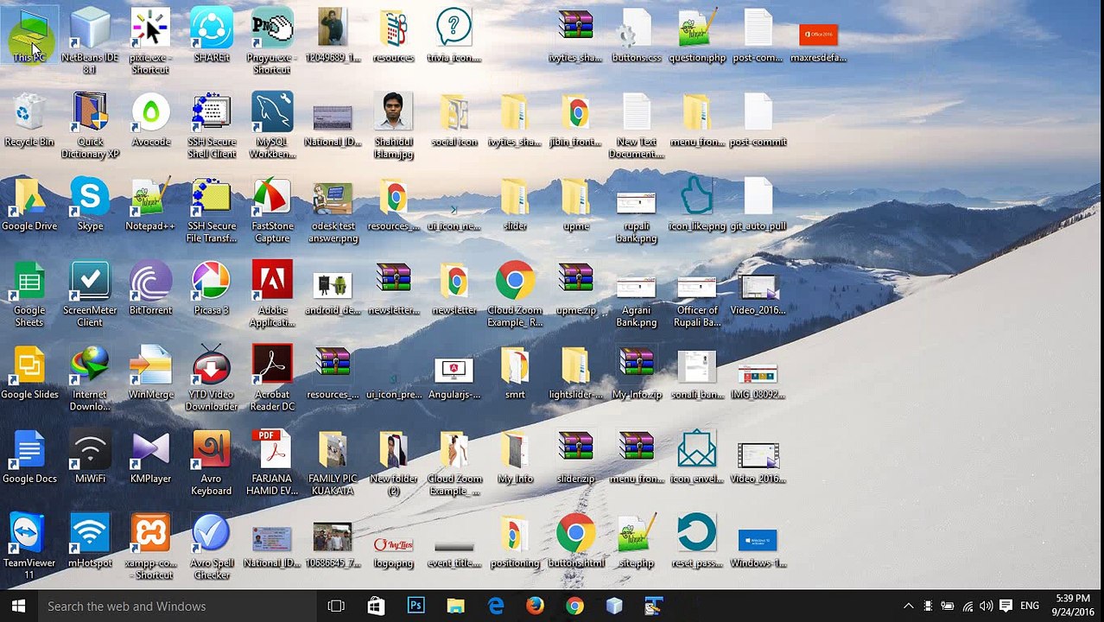
Task: Select the question.php file
Action: [x=697, y=35]
